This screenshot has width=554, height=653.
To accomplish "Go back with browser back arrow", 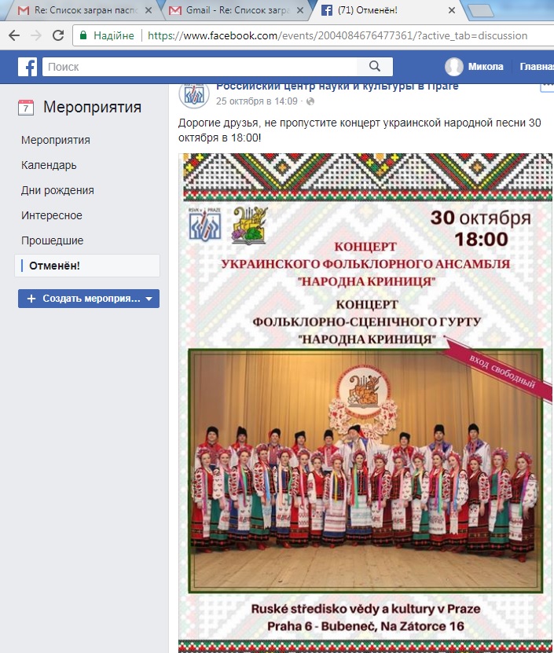I will click(14, 35).
